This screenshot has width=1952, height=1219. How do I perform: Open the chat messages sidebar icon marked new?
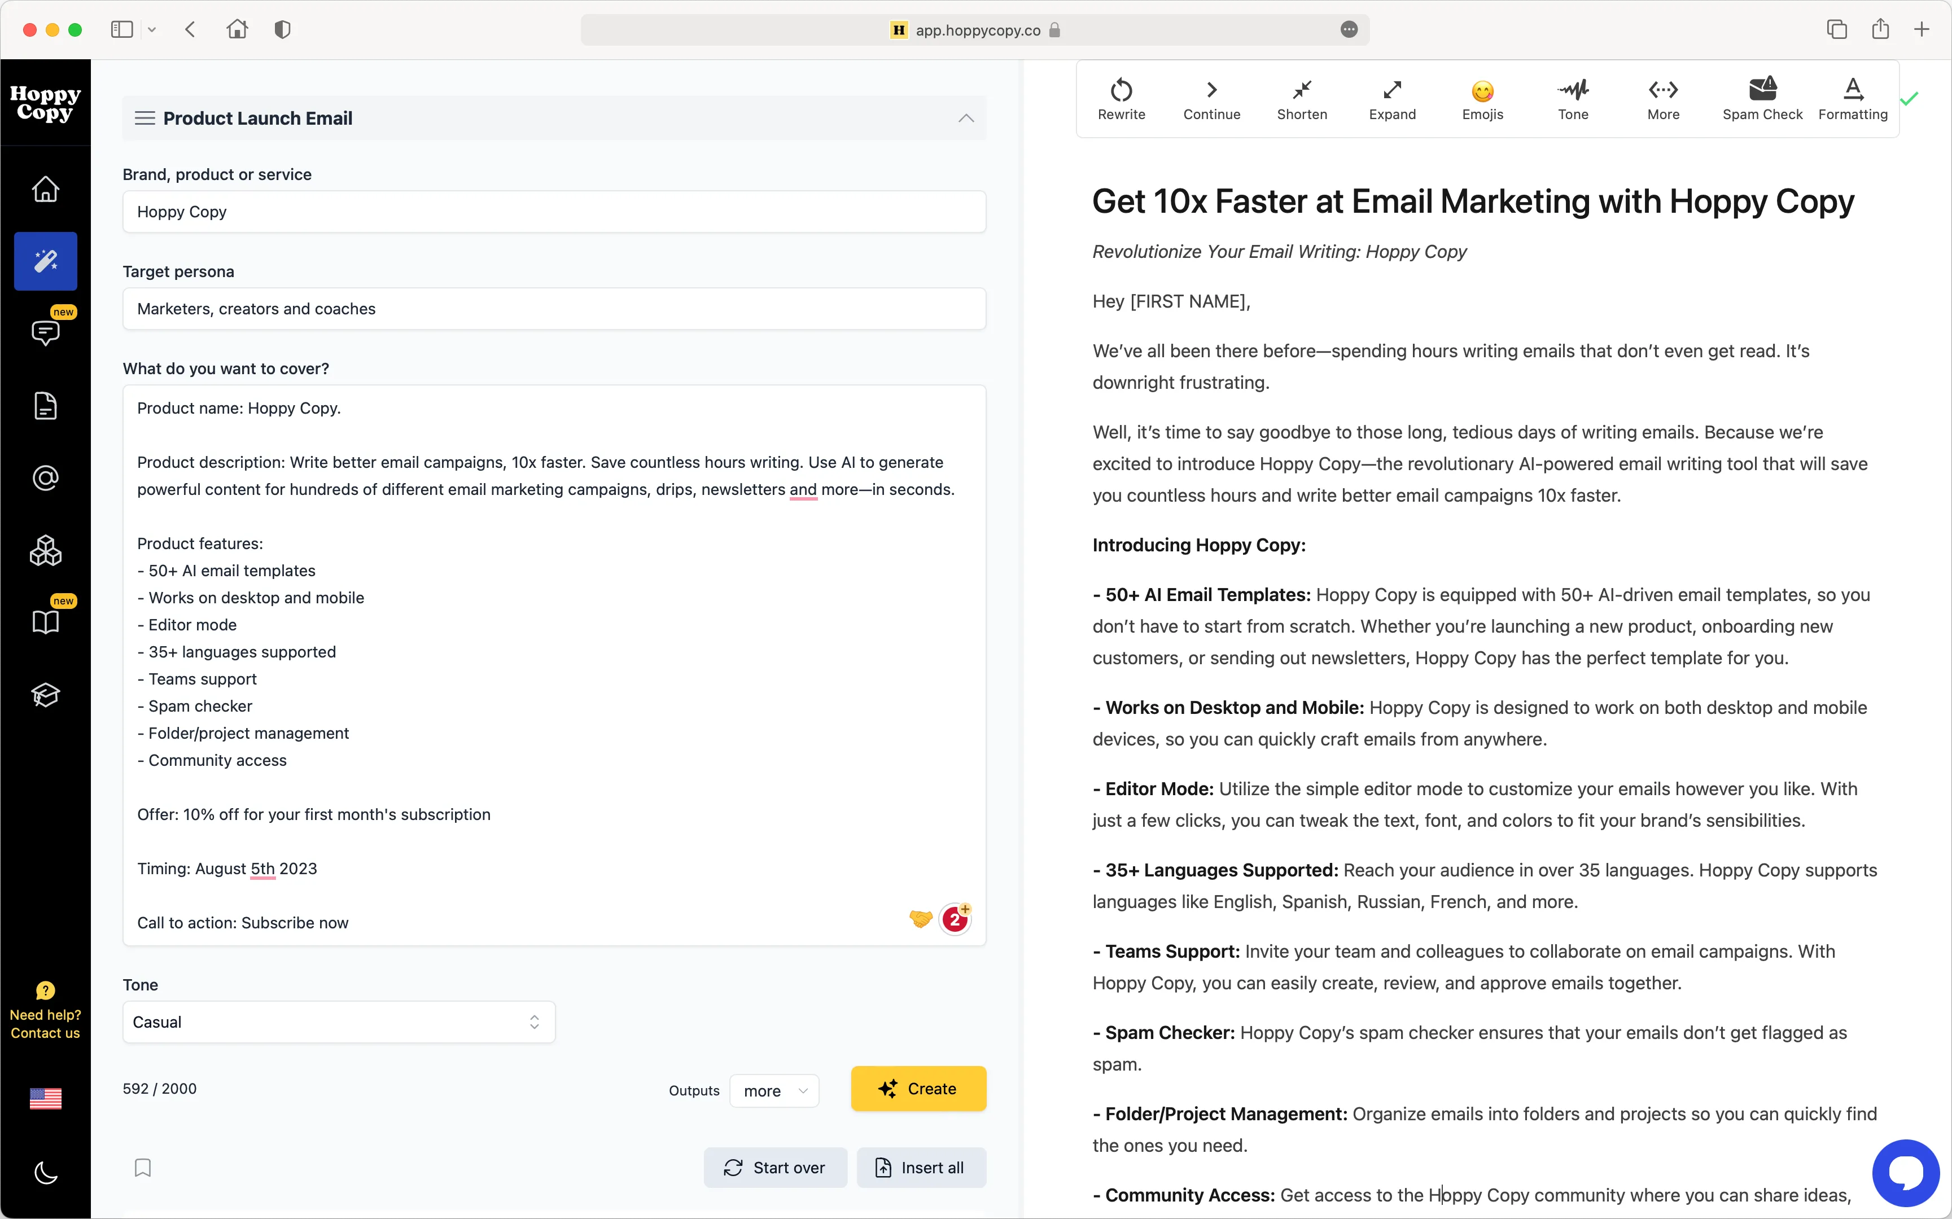45,333
